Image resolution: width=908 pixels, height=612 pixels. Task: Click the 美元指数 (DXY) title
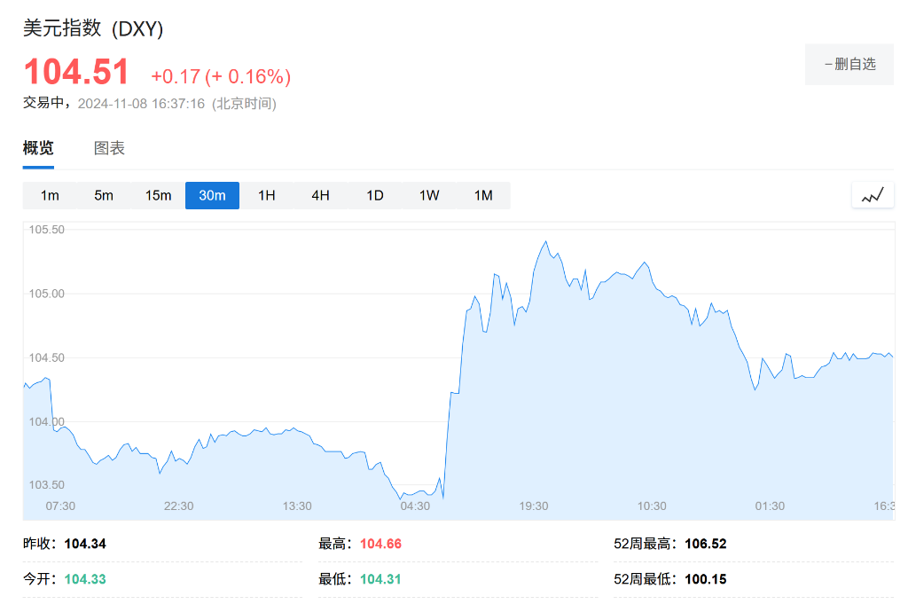(93, 28)
